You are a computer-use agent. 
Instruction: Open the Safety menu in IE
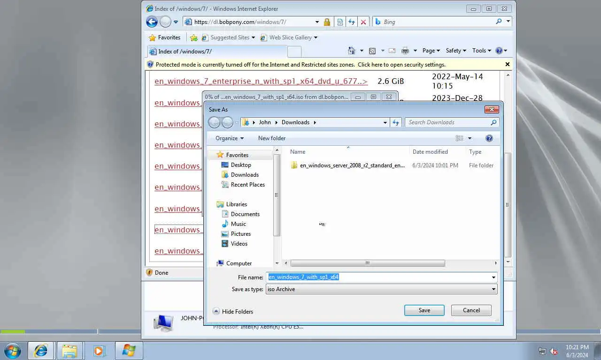click(x=456, y=51)
